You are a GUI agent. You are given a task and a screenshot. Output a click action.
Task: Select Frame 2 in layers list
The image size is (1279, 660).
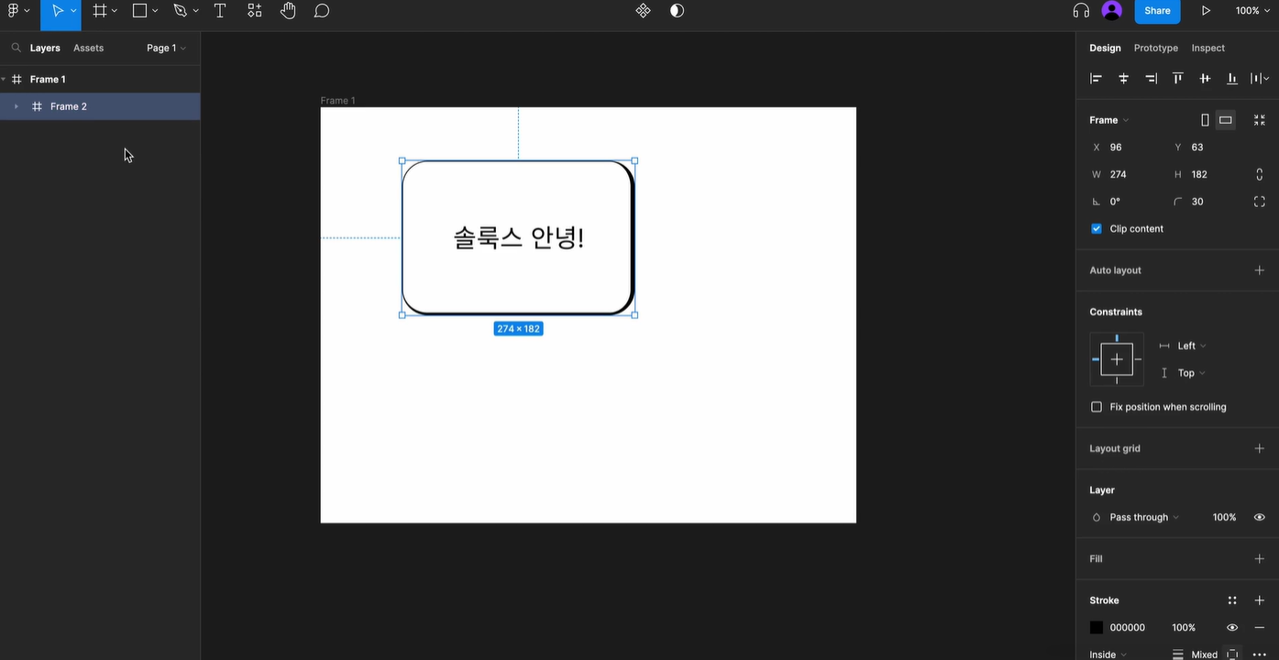pyautogui.click(x=100, y=106)
